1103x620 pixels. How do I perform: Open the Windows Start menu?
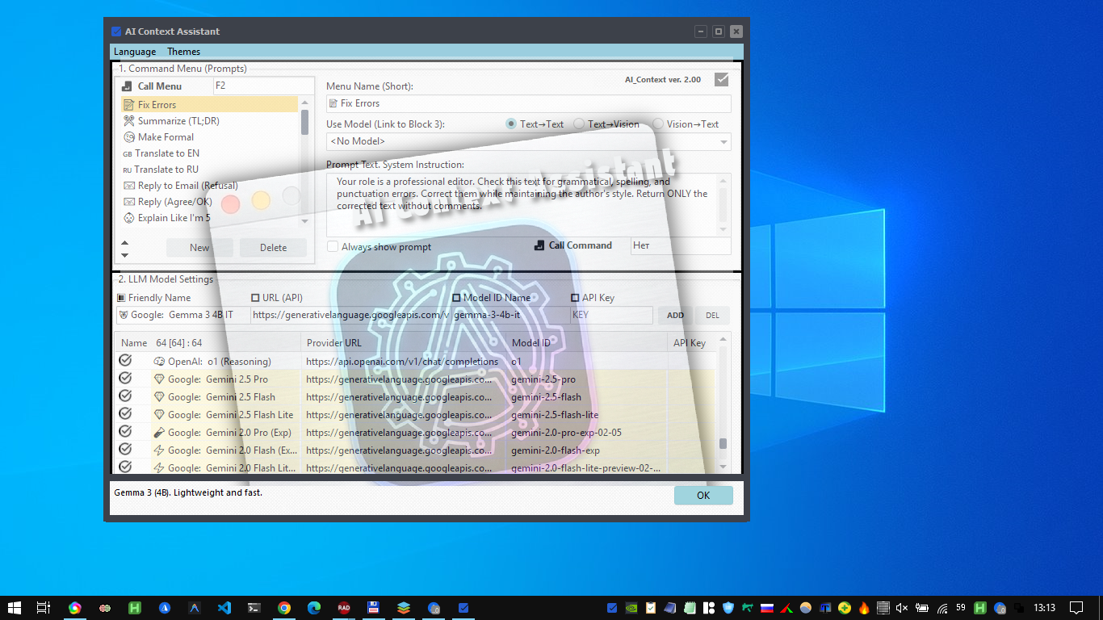(14, 608)
